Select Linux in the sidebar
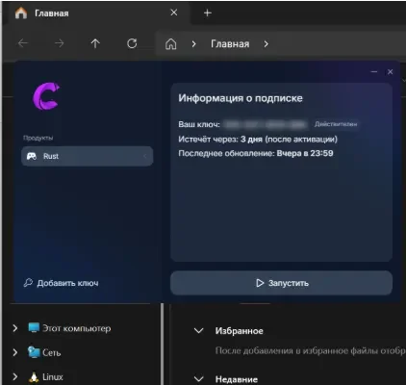 tap(53, 376)
